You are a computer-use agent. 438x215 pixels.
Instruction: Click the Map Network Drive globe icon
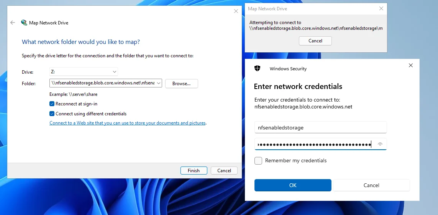24,23
